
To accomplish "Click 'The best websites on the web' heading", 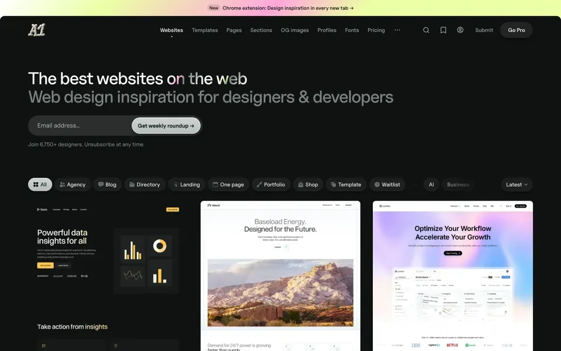I will coord(138,78).
